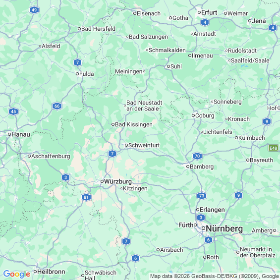Click the A49 highway shield icon
Screen dimensions: 280x280
coord(34,10)
